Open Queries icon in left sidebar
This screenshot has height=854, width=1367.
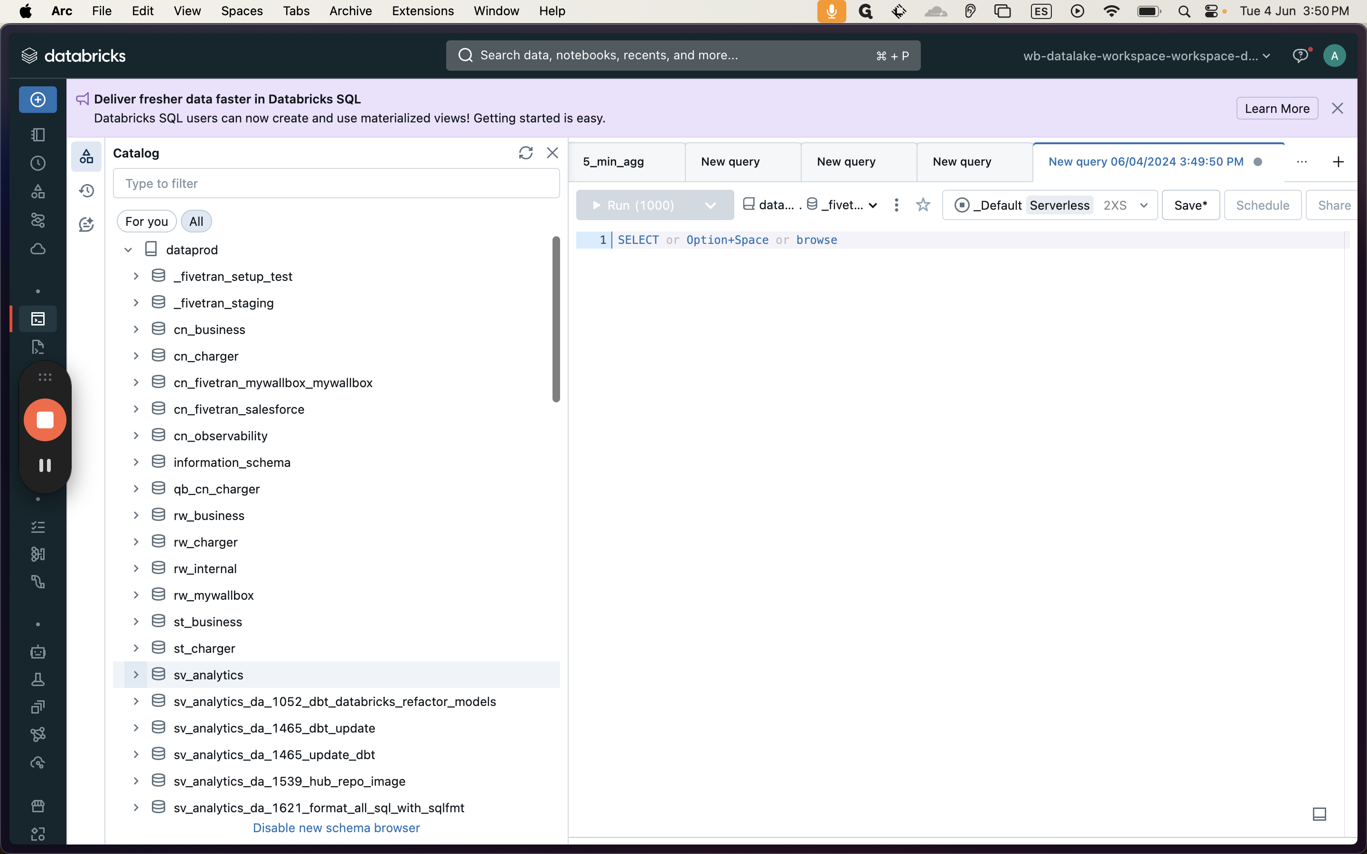click(38, 347)
